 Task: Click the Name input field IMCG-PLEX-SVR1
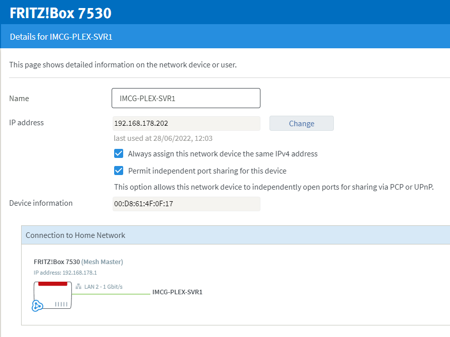(x=186, y=98)
